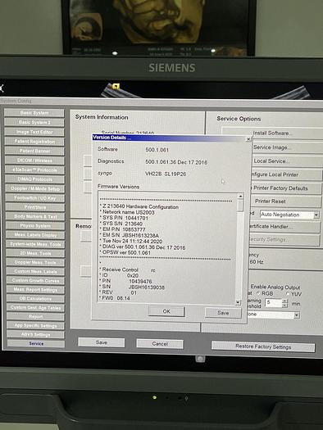Close the Version Details dialog
The image size is (323, 430).
(248, 139)
